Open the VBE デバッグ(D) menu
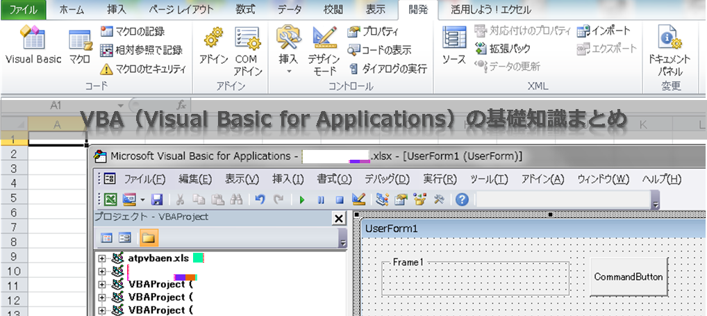The image size is (707, 316). pyautogui.click(x=388, y=179)
